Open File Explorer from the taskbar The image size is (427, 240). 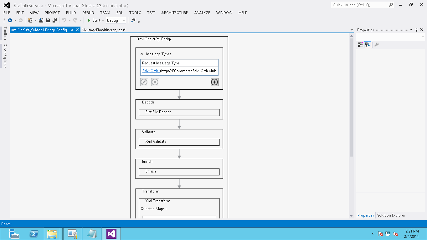[x=52, y=234]
